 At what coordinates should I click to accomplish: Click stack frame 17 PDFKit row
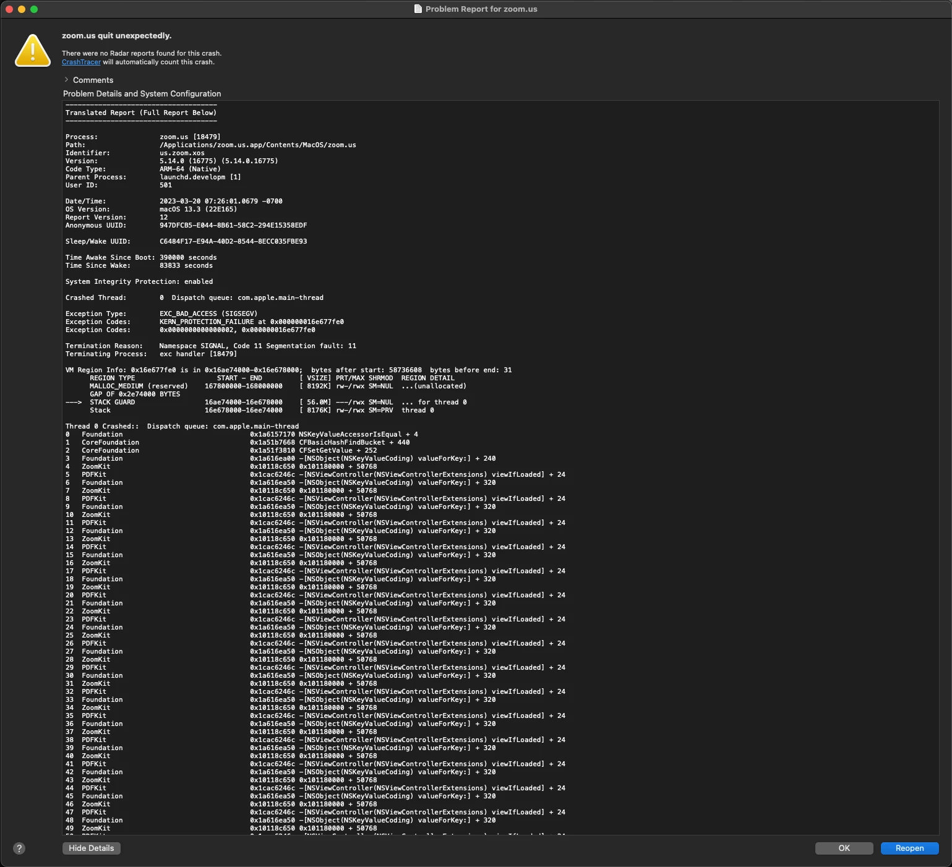(315, 571)
